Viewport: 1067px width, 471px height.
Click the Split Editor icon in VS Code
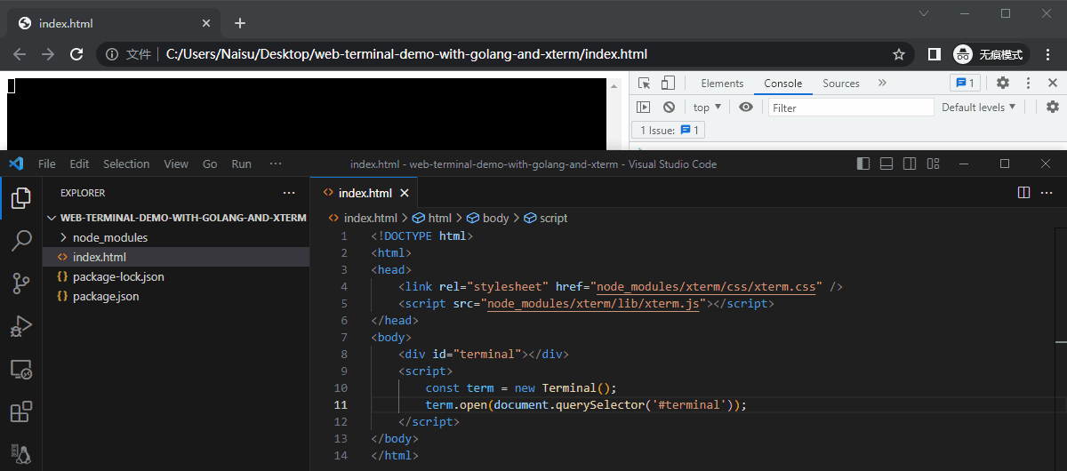pos(1023,193)
